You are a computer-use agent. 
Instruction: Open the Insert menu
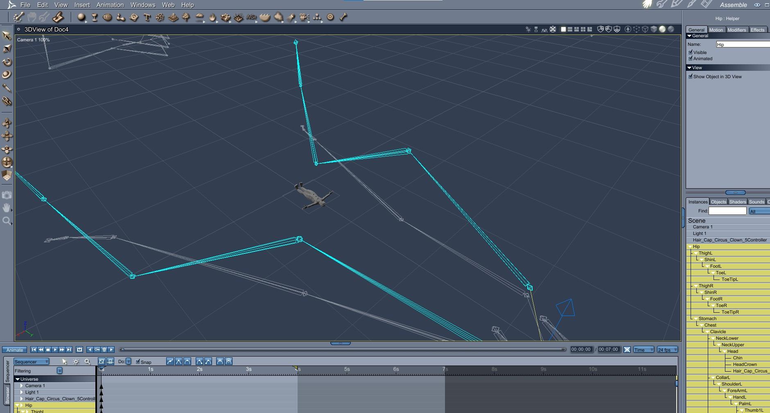point(82,5)
